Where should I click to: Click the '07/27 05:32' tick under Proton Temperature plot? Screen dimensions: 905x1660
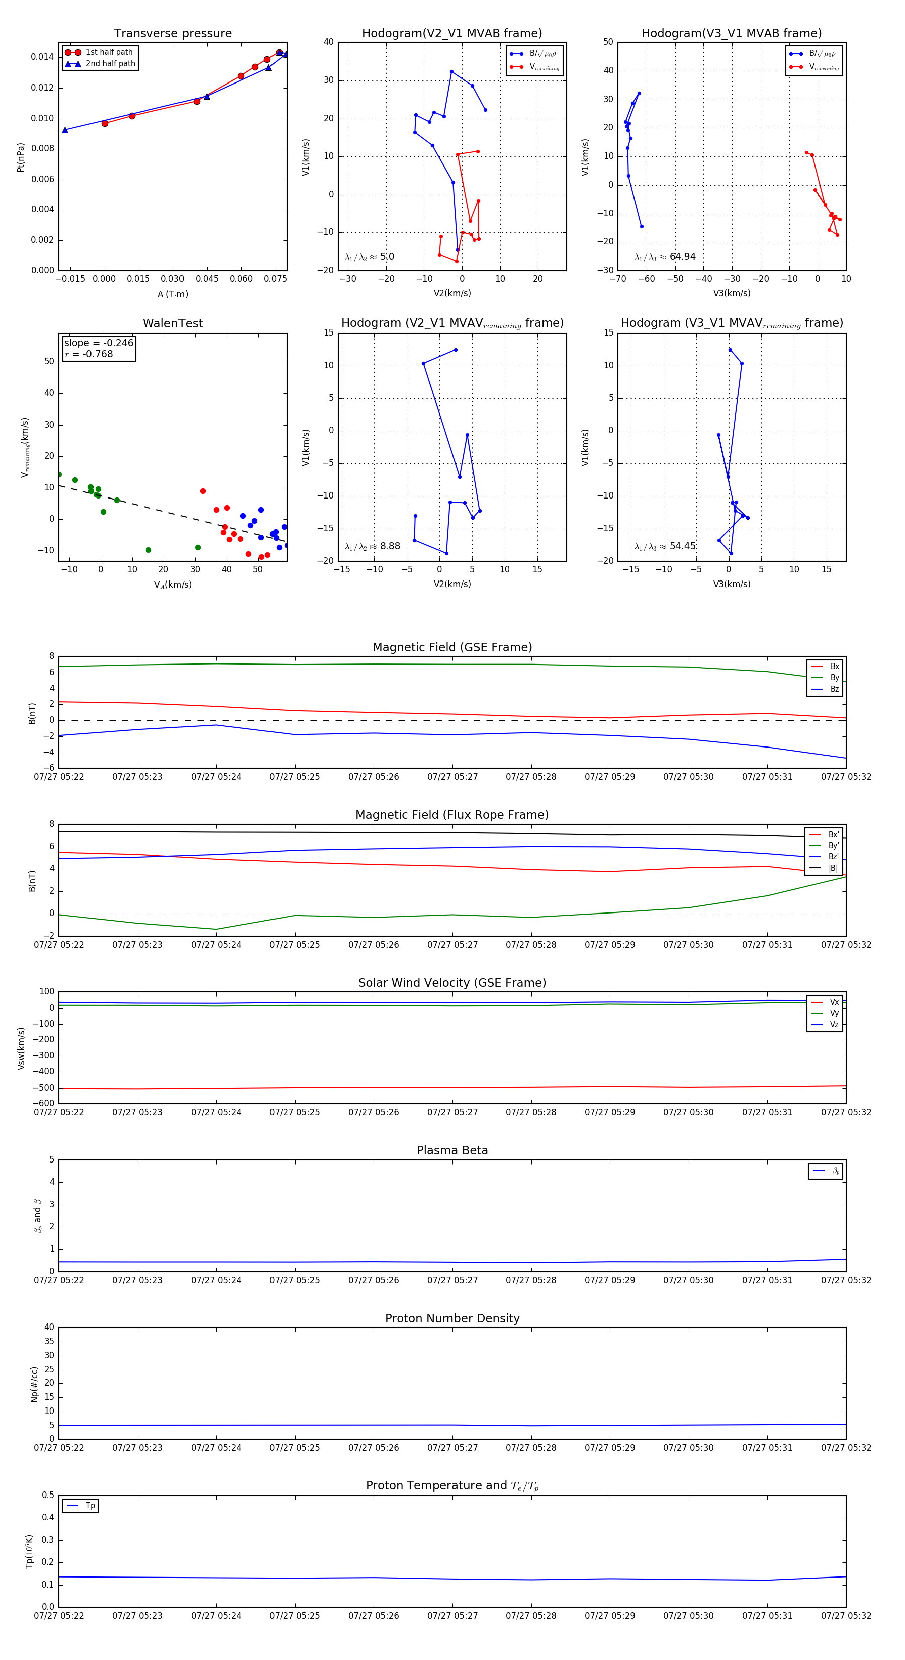[846, 1616]
